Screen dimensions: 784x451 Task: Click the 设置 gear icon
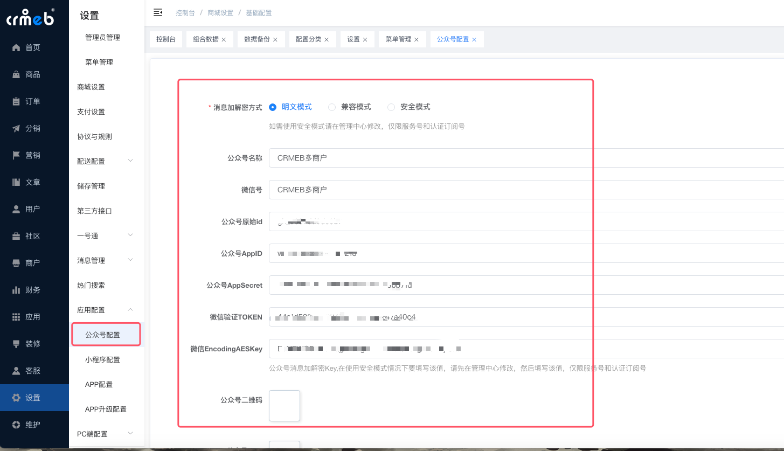point(16,398)
